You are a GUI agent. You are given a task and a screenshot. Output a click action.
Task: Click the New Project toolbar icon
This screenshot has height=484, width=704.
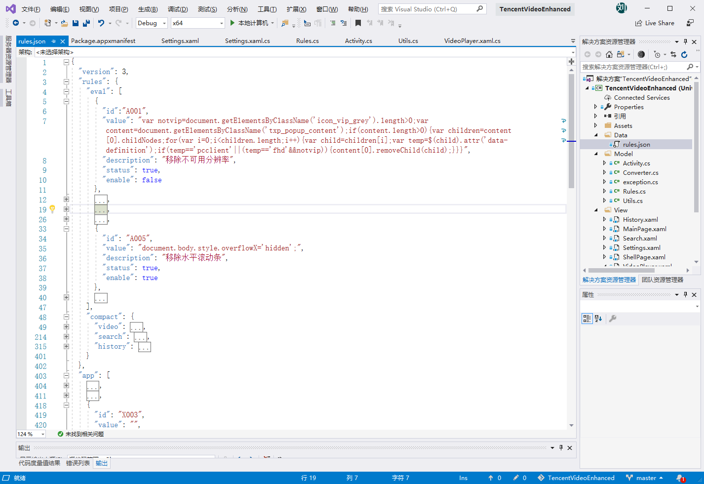(48, 23)
